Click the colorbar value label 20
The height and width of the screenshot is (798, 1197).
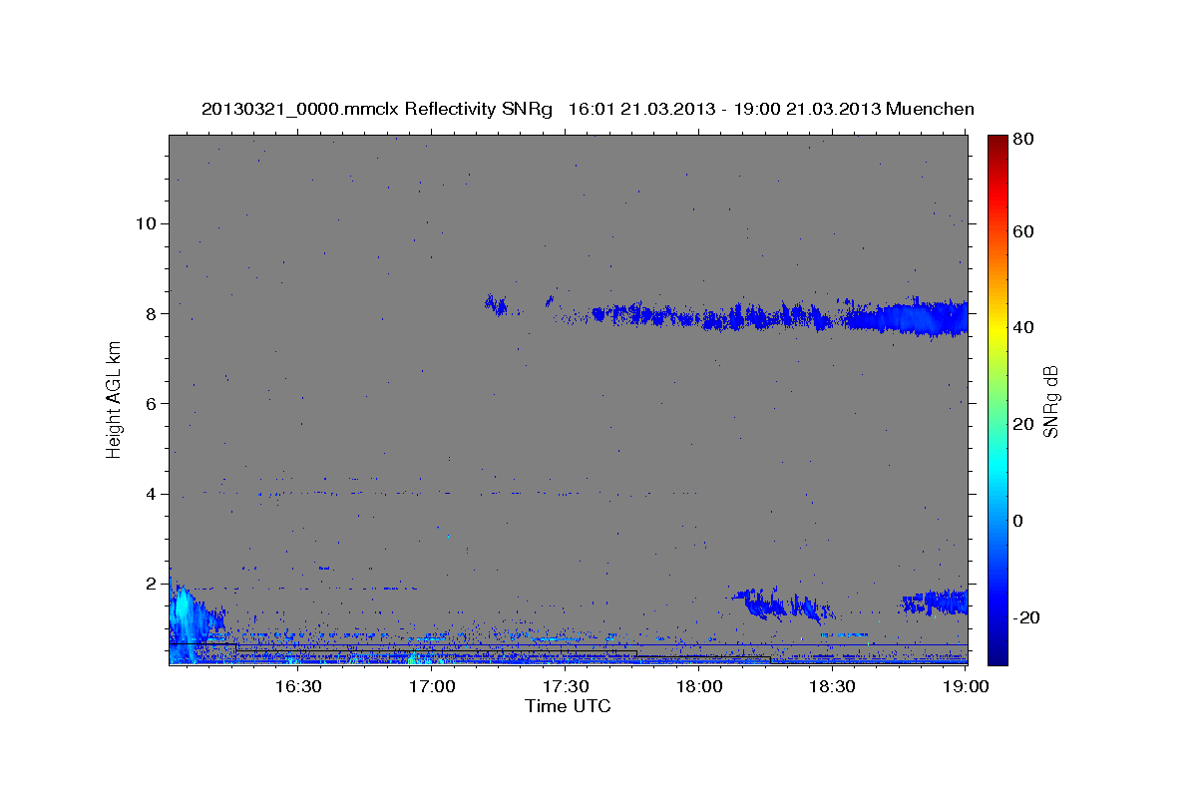[1024, 424]
